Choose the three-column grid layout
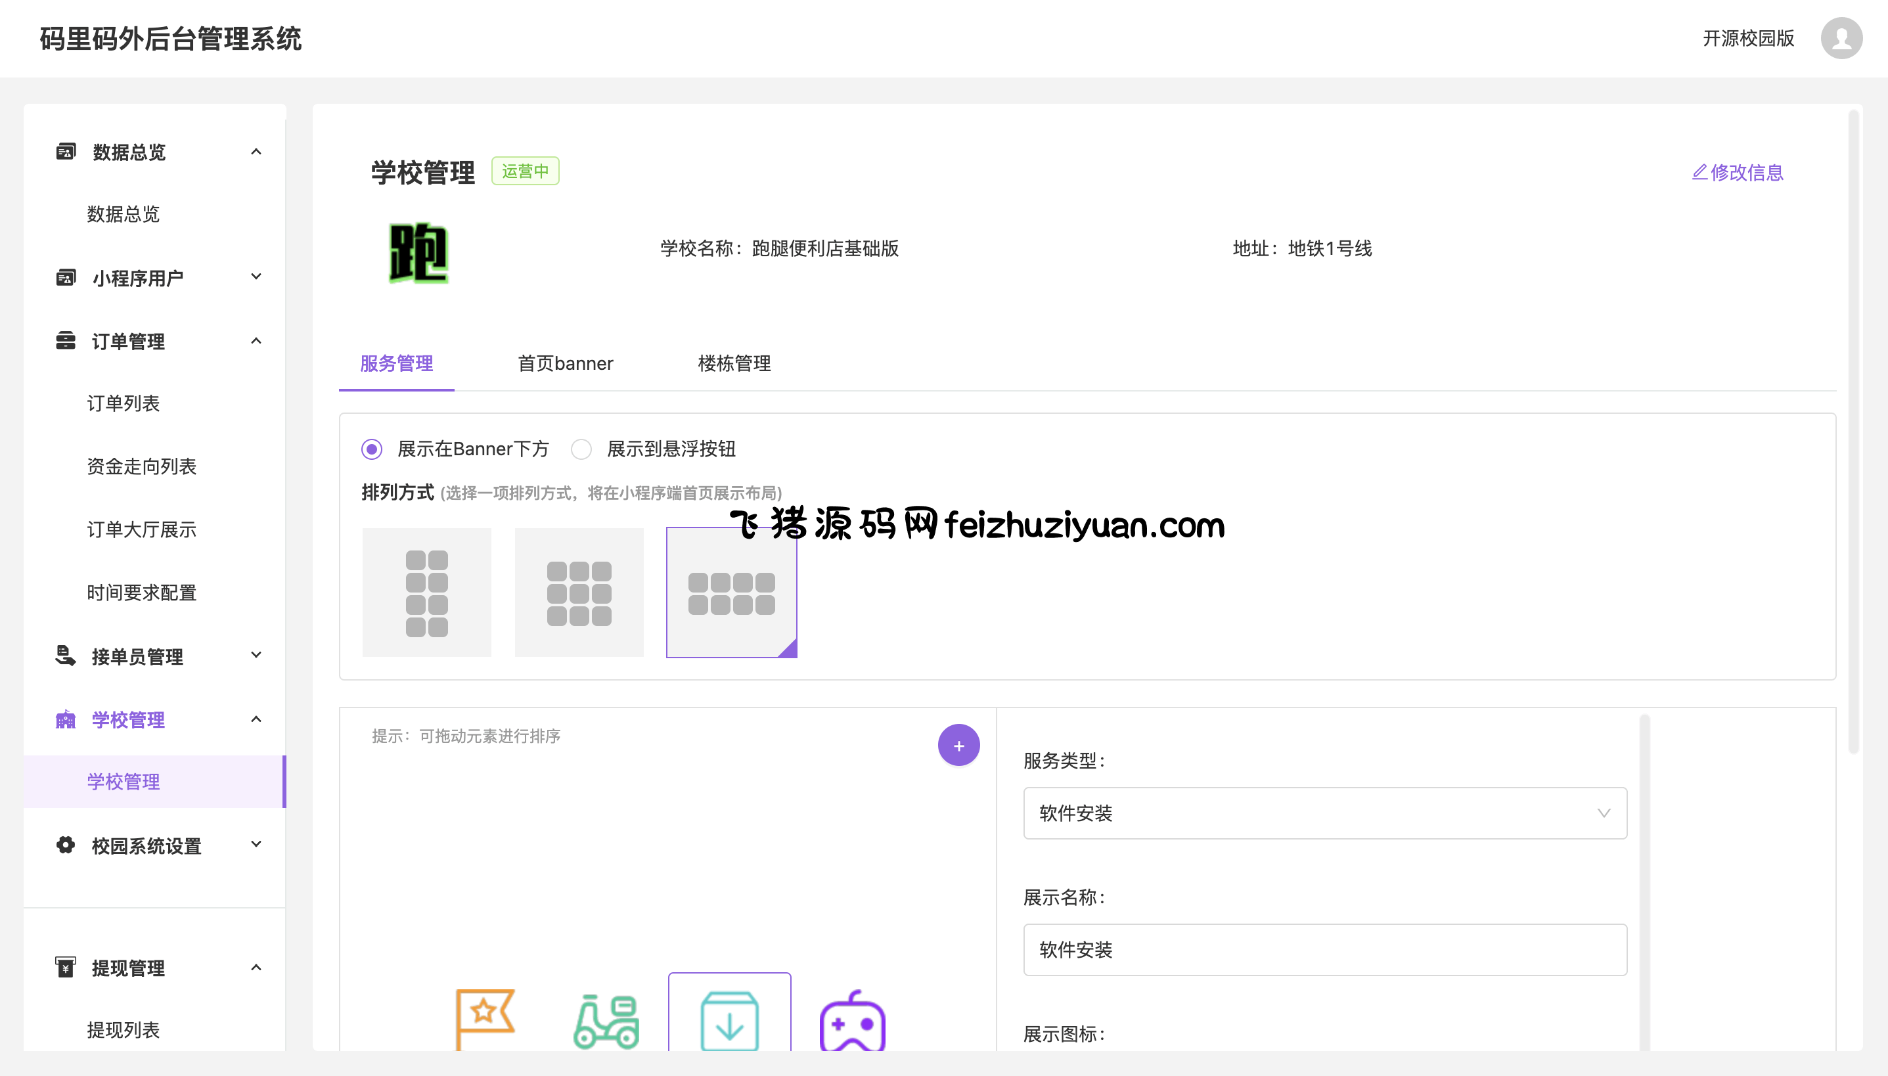The image size is (1888, 1076). (579, 593)
